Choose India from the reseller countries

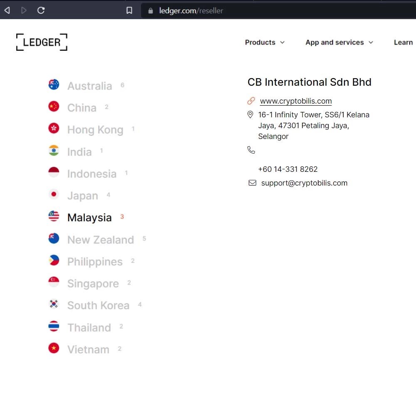[x=79, y=152]
